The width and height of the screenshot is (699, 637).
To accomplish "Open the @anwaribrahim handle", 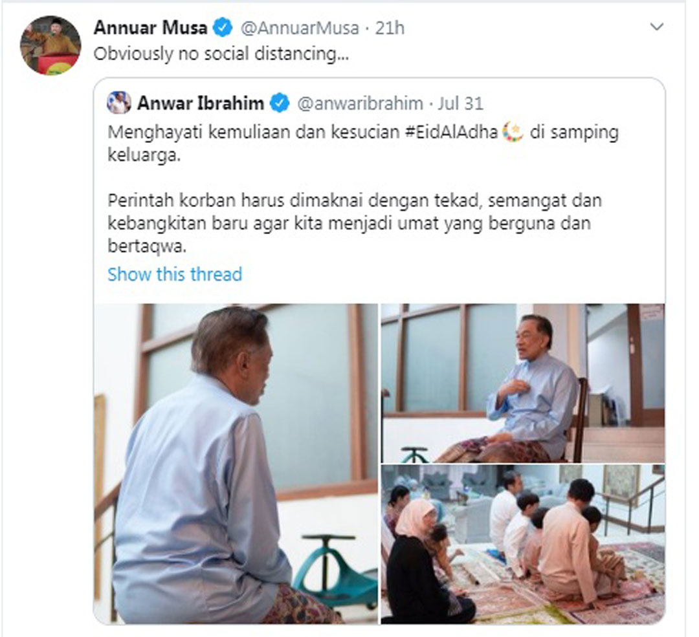I will [360, 103].
